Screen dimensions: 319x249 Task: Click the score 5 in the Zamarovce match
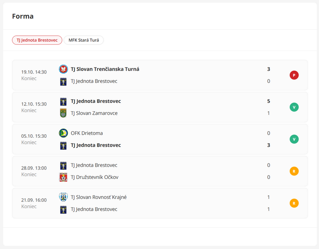point(268,101)
